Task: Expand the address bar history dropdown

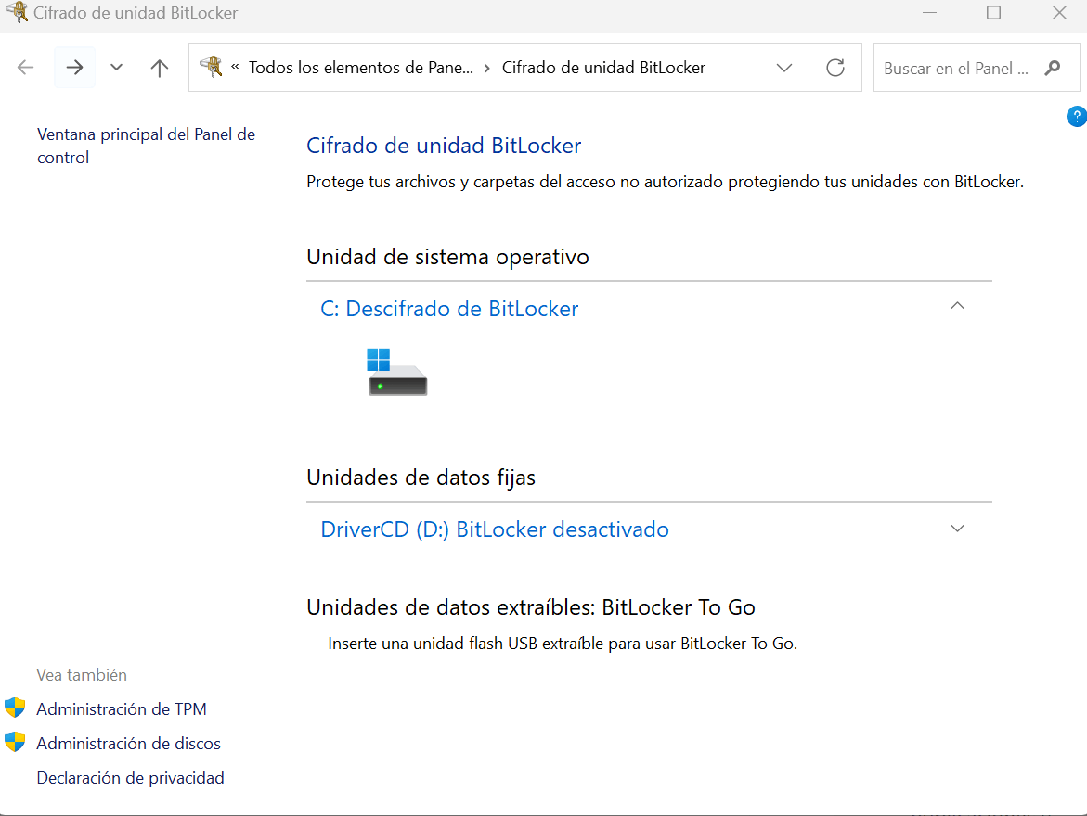Action: [x=784, y=68]
